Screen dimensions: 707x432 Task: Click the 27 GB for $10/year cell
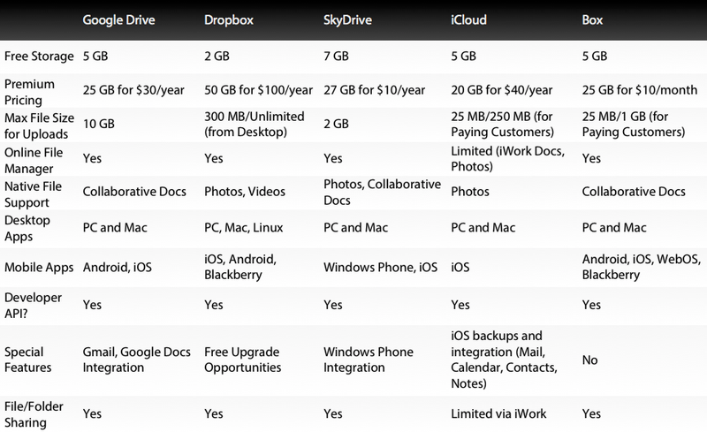pos(374,90)
